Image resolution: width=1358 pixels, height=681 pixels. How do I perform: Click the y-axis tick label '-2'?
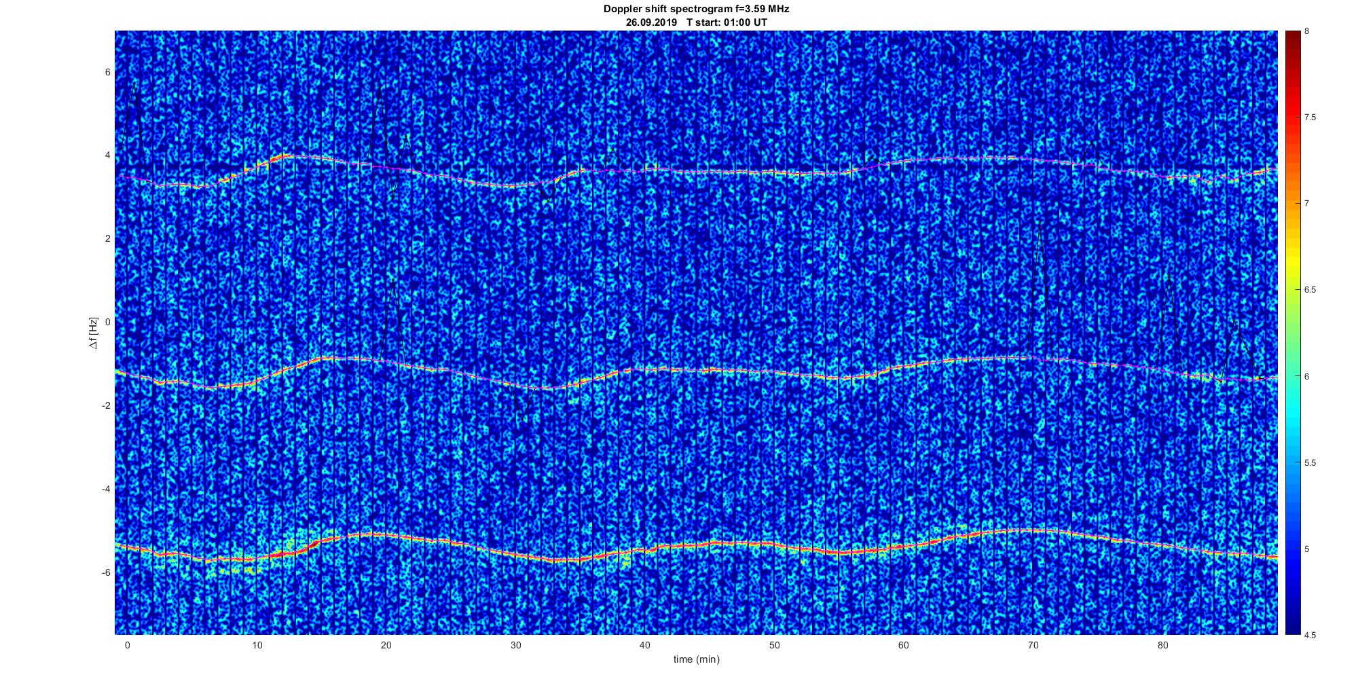105,405
